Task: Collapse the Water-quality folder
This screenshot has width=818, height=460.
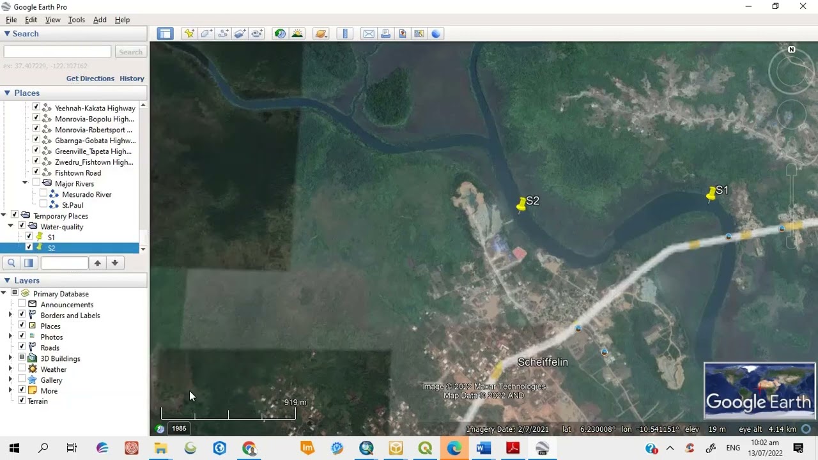Action: point(11,226)
